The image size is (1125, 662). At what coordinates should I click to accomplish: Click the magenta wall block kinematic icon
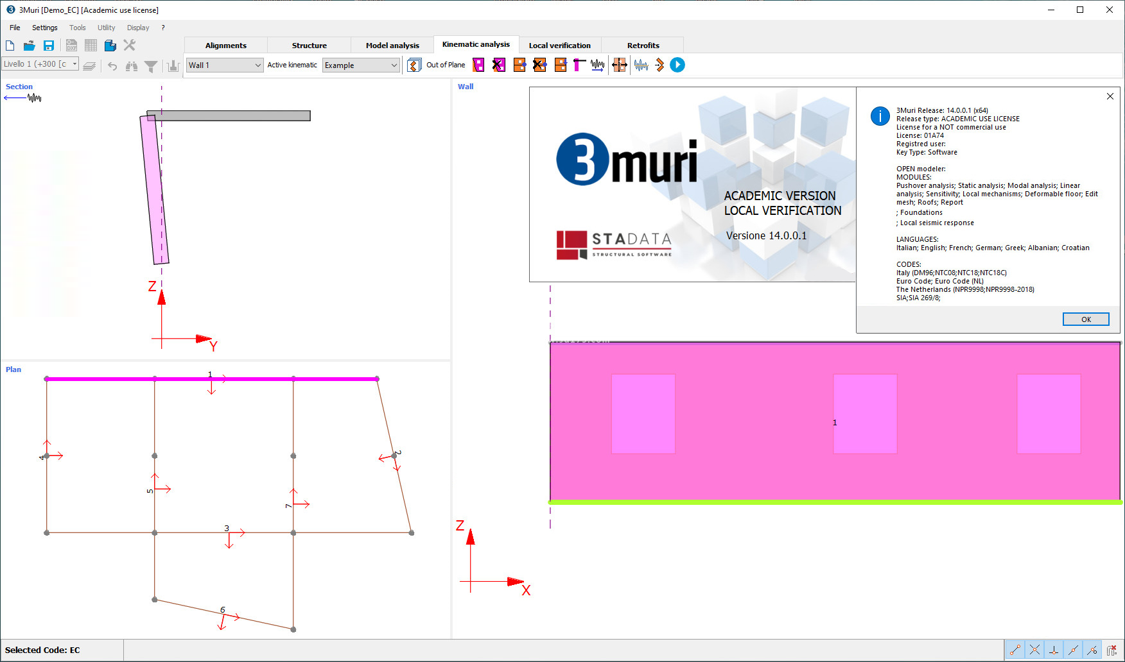478,65
